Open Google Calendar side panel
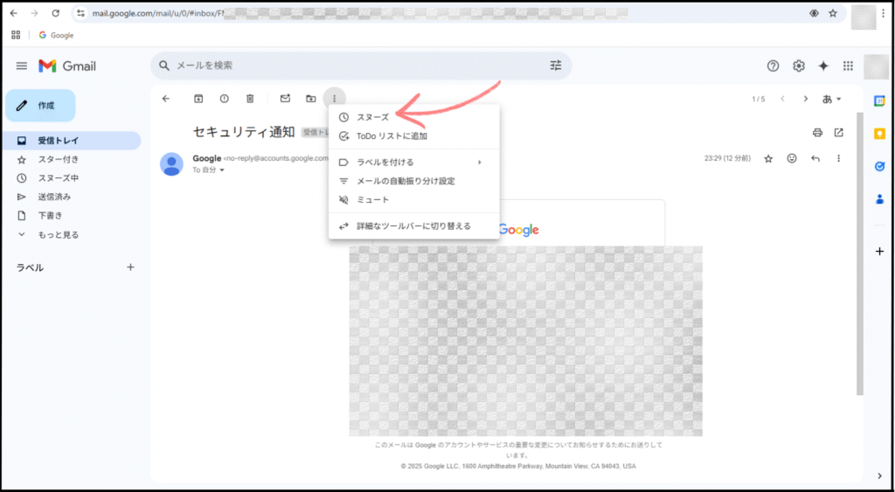The height and width of the screenshot is (492, 895). pos(879,101)
